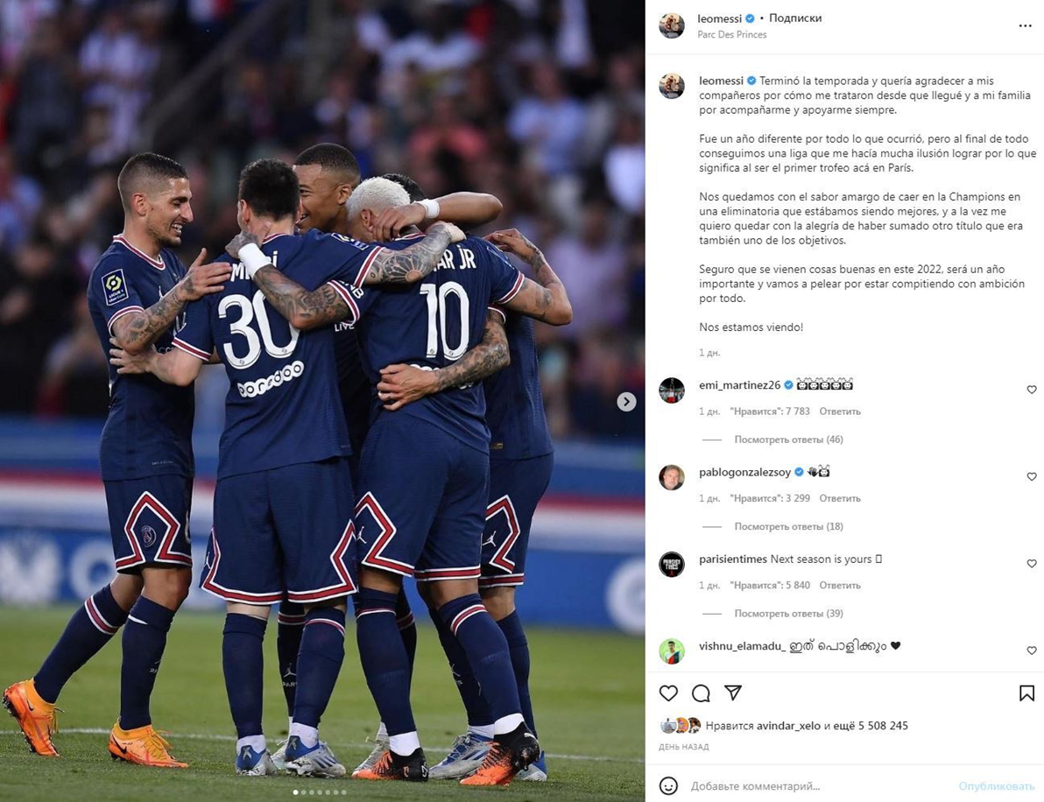Open comments via the speech bubble icon
This screenshot has width=1044, height=802.
point(701,693)
